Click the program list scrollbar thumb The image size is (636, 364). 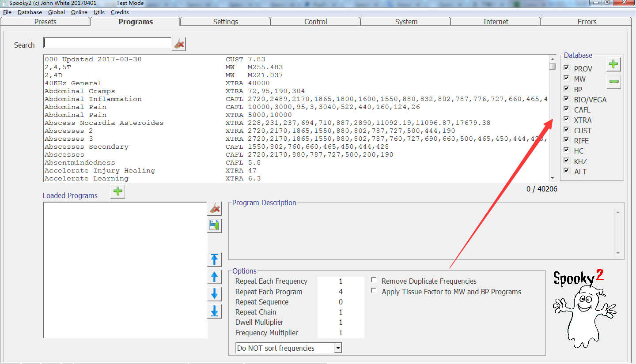click(553, 66)
